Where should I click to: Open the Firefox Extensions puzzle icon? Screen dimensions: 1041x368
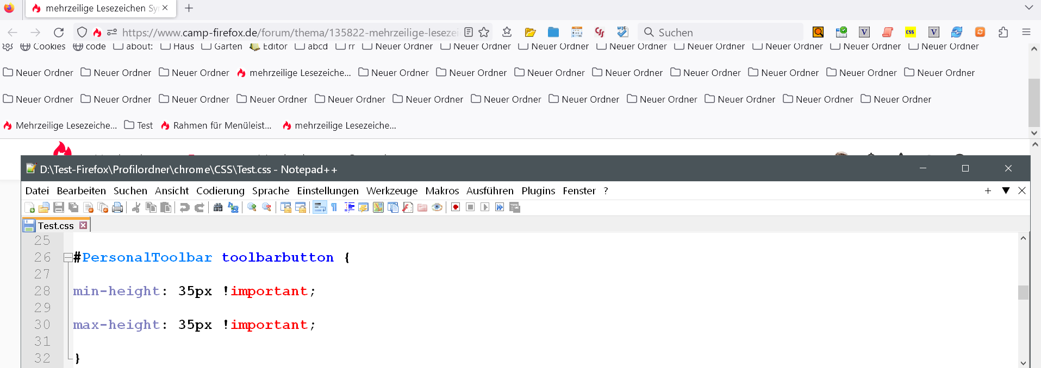point(1003,32)
